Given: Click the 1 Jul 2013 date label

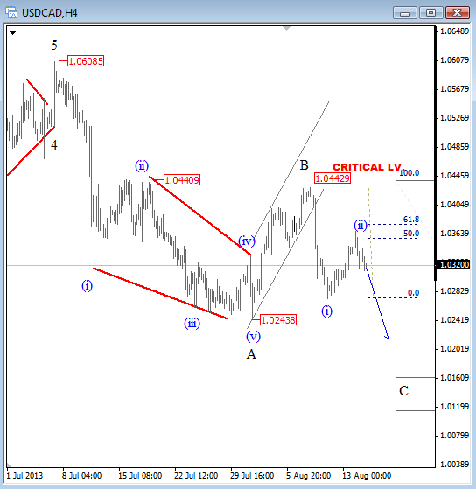Looking at the screenshot, I should 24,476.
